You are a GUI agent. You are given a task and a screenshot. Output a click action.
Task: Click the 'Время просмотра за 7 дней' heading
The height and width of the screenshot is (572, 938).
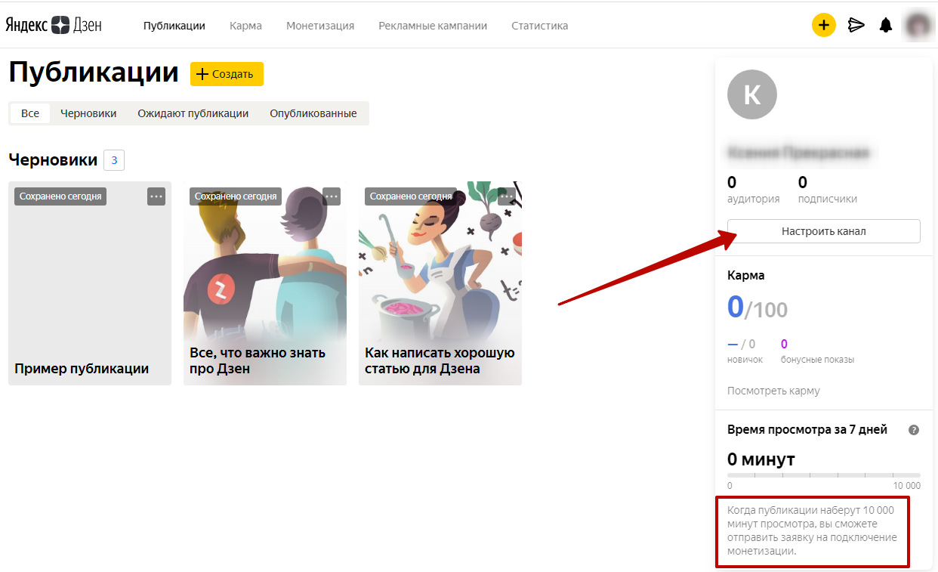pos(807,430)
